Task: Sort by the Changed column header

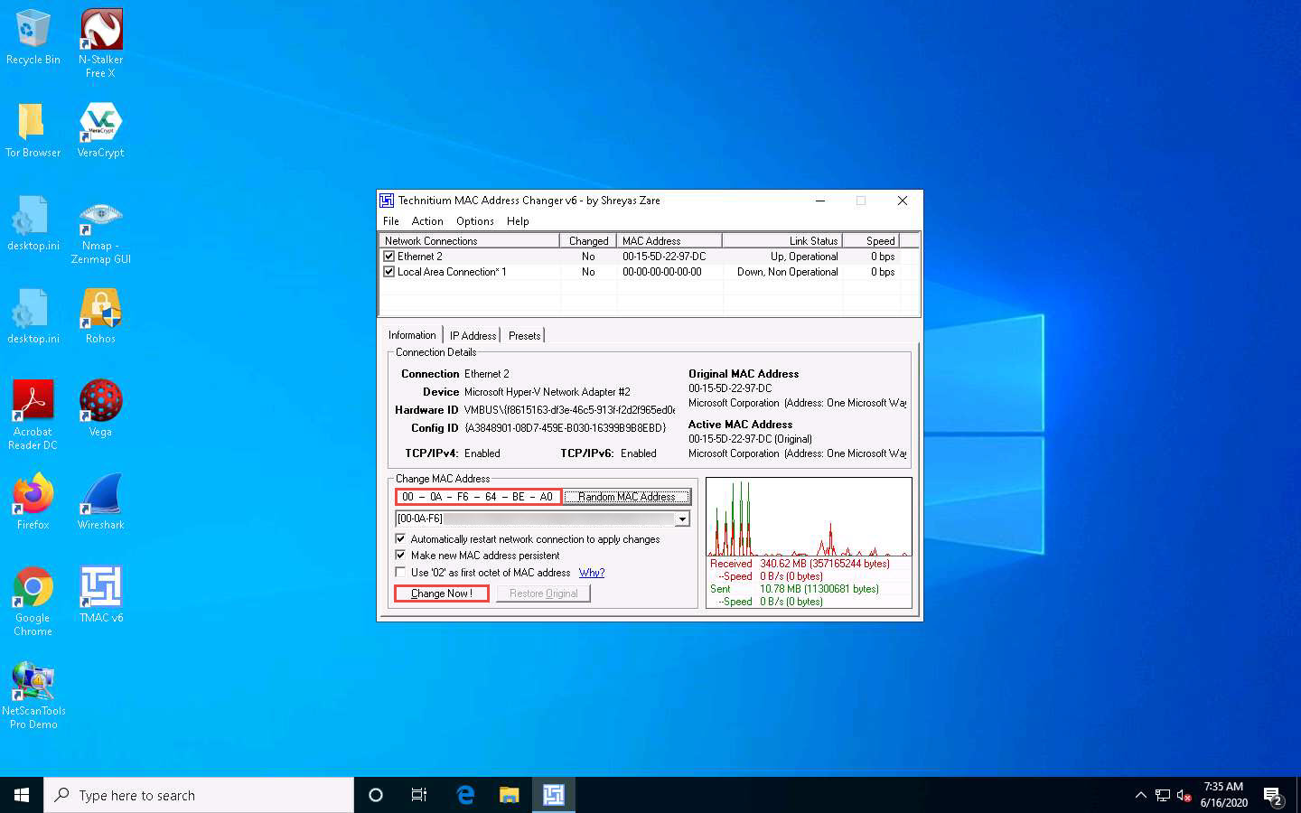Action: click(x=588, y=241)
